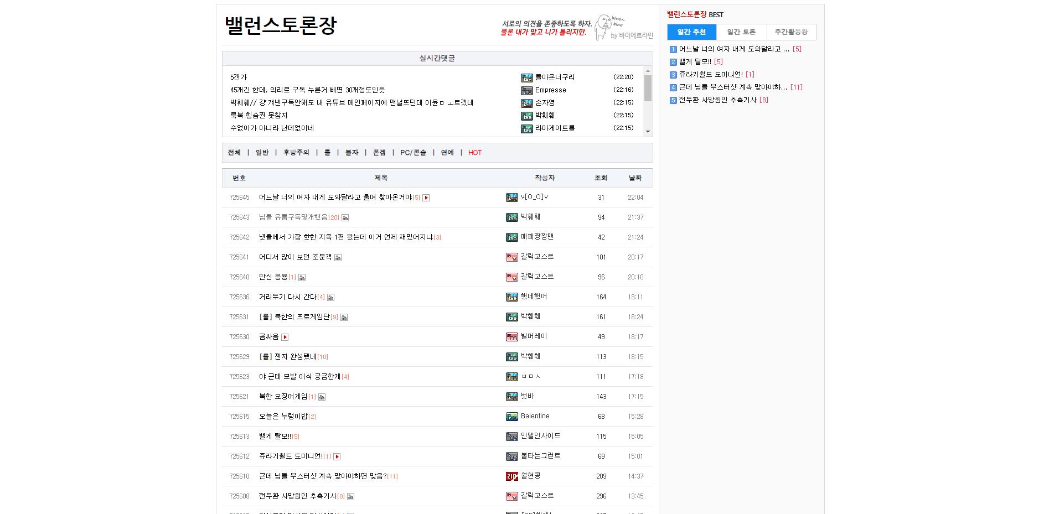Click image icon beside 거리두기 다시 간다
1044x514 pixels.
coord(330,297)
